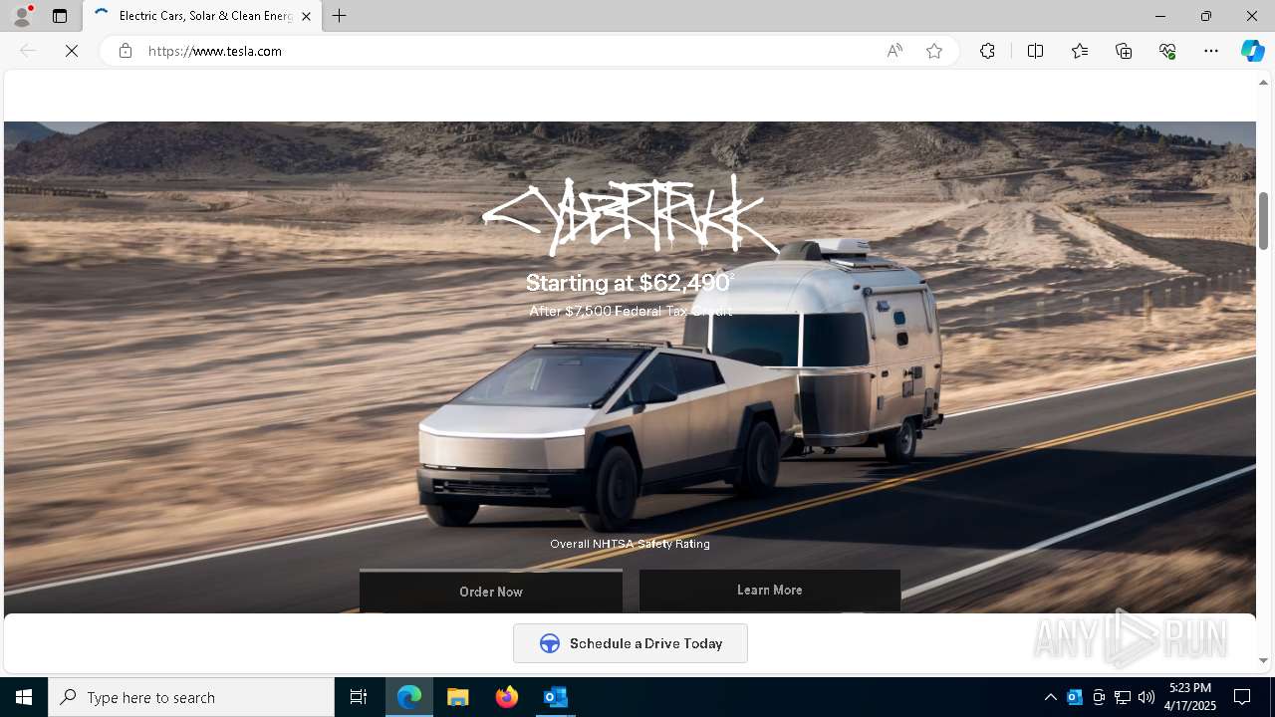Click the page scrollbar thumb

point(1263,220)
